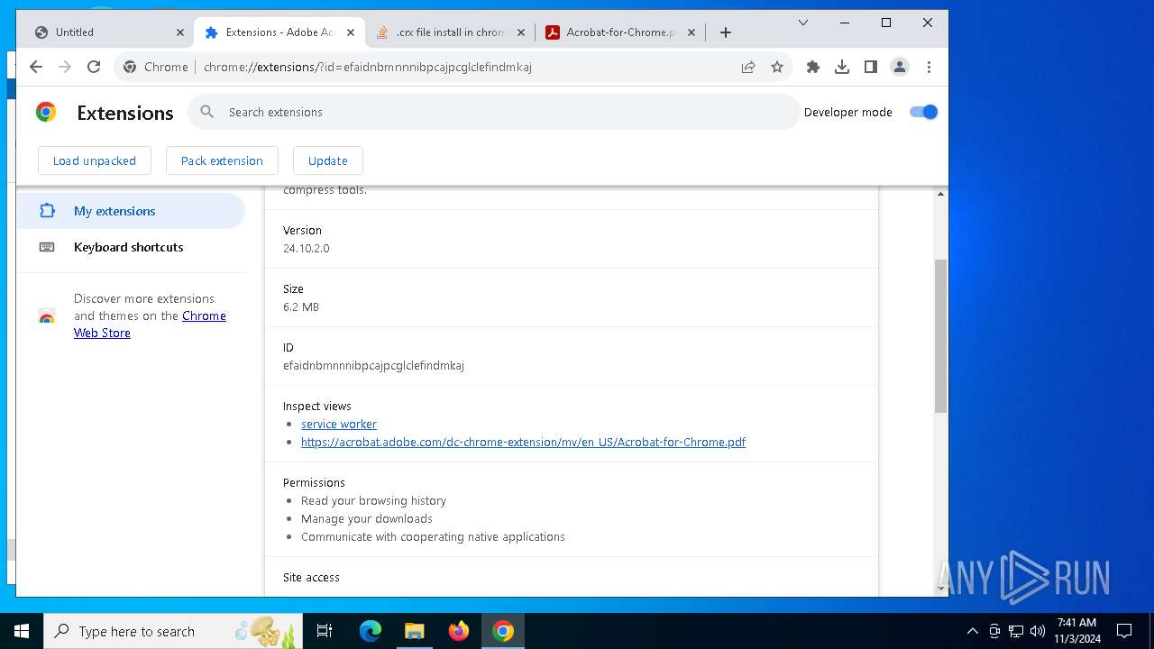This screenshot has height=649, width=1154.
Task: Click the Chrome taskbar icon
Action: coord(503,631)
